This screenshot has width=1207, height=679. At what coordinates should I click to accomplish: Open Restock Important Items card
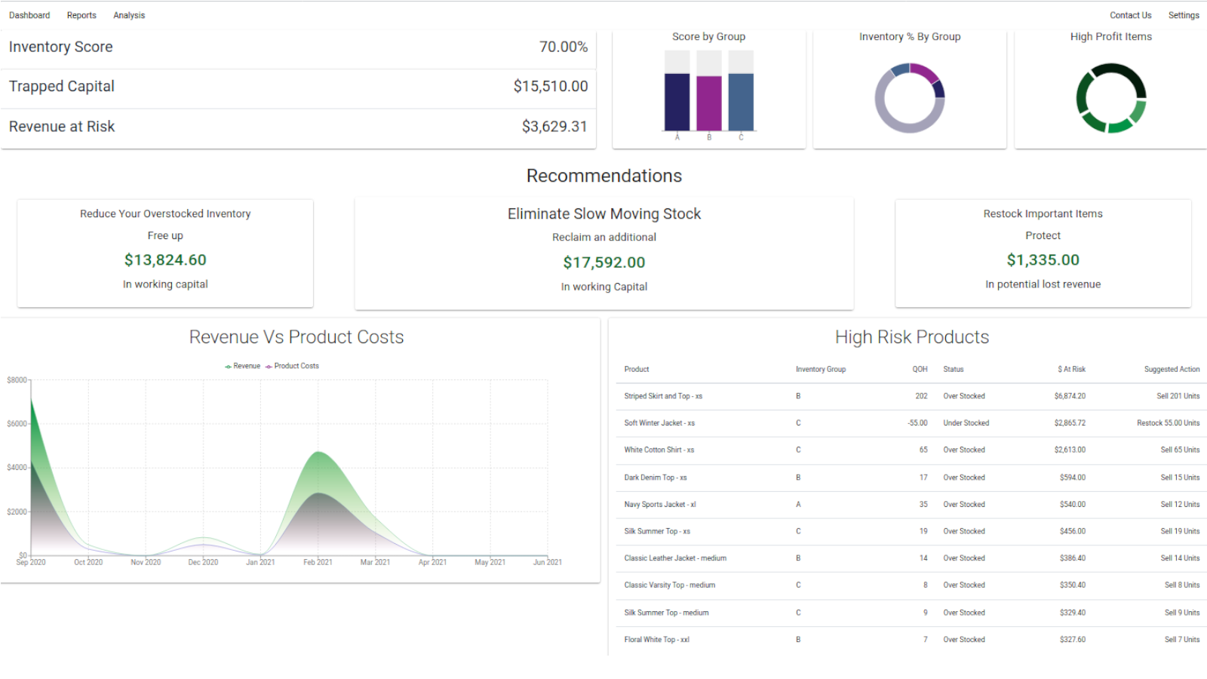click(1043, 253)
